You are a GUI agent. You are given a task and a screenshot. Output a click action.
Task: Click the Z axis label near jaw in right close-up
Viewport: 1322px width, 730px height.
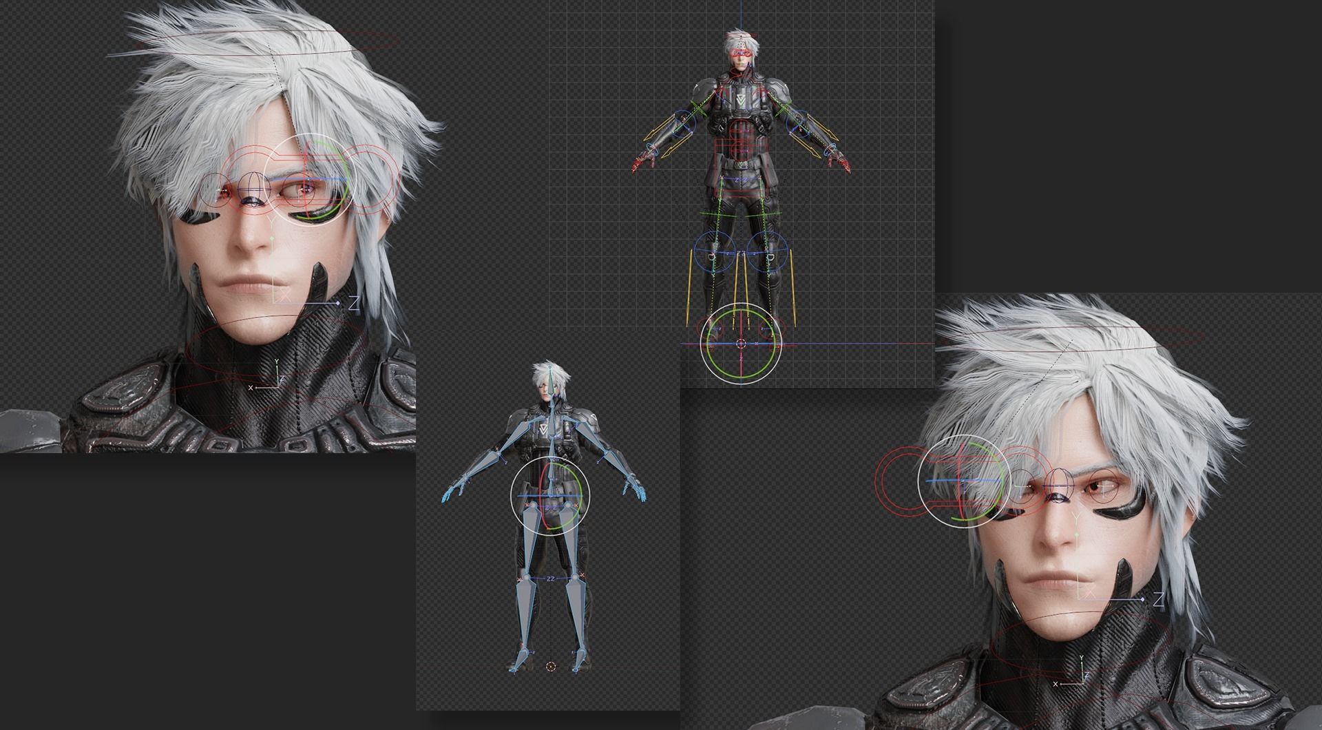[1158, 601]
